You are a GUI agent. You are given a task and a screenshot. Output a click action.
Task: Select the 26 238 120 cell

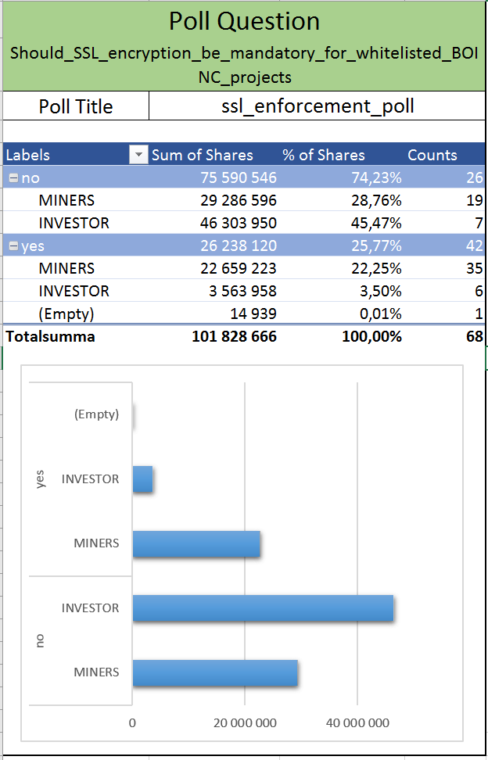click(x=239, y=246)
